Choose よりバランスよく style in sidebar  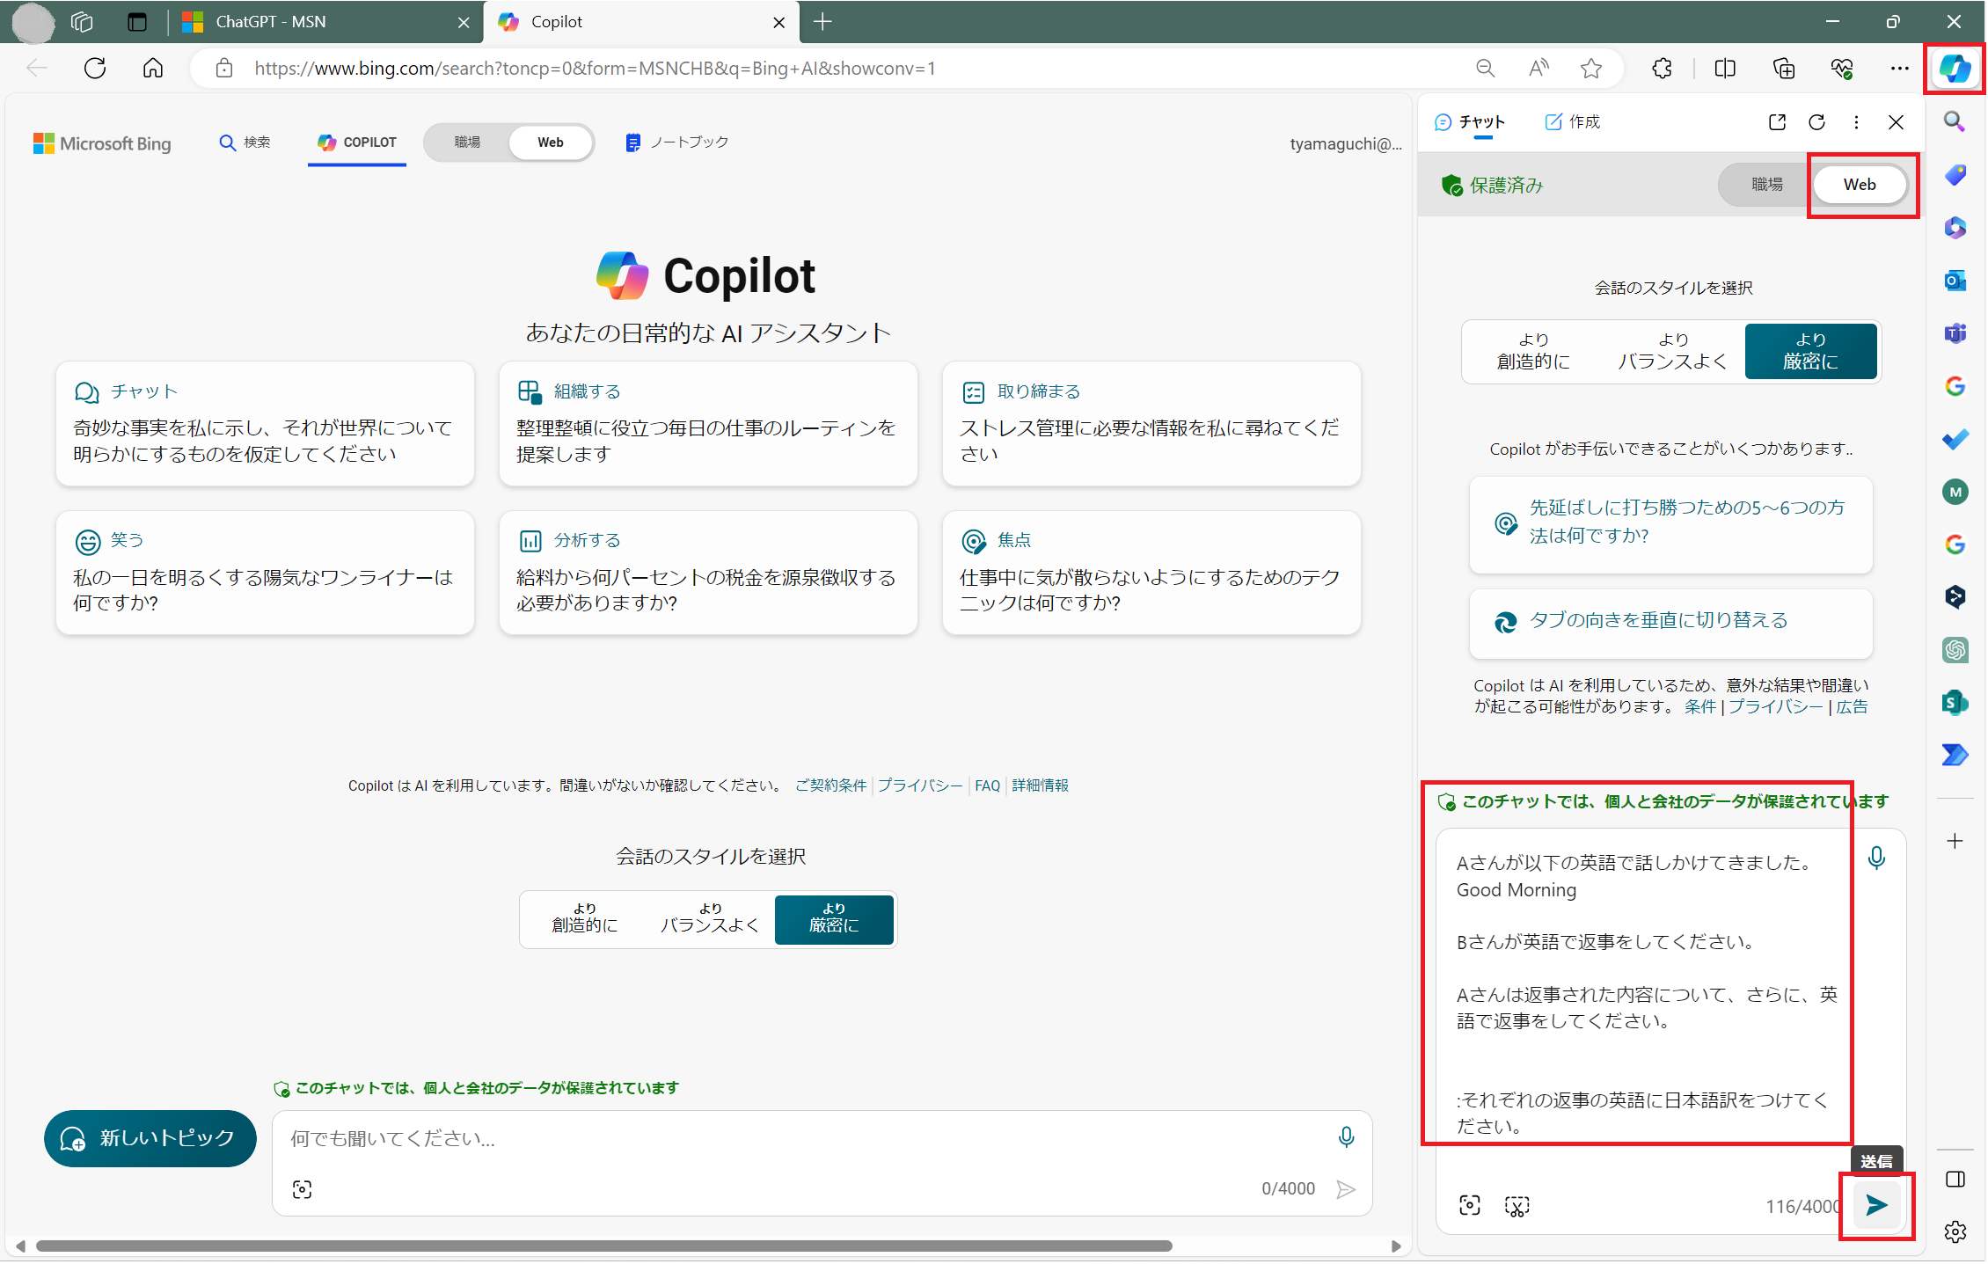point(1672,351)
